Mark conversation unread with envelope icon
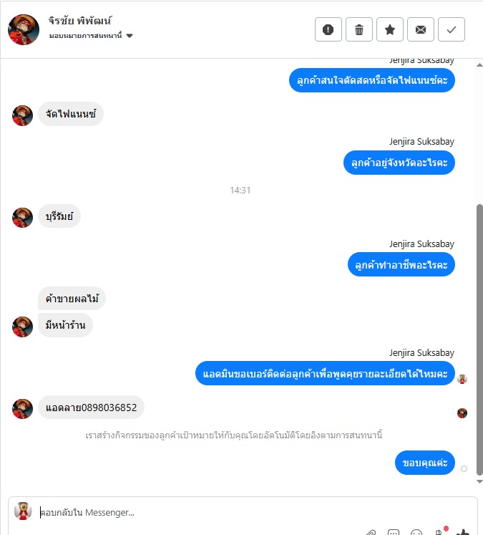 (421, 29)
